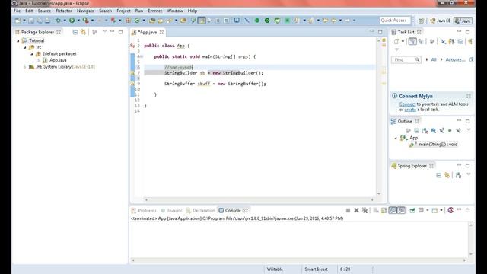Switch to the Problems tab
Image resolution: width=487 pixels, height=274 pixels.
click(144, 210)
